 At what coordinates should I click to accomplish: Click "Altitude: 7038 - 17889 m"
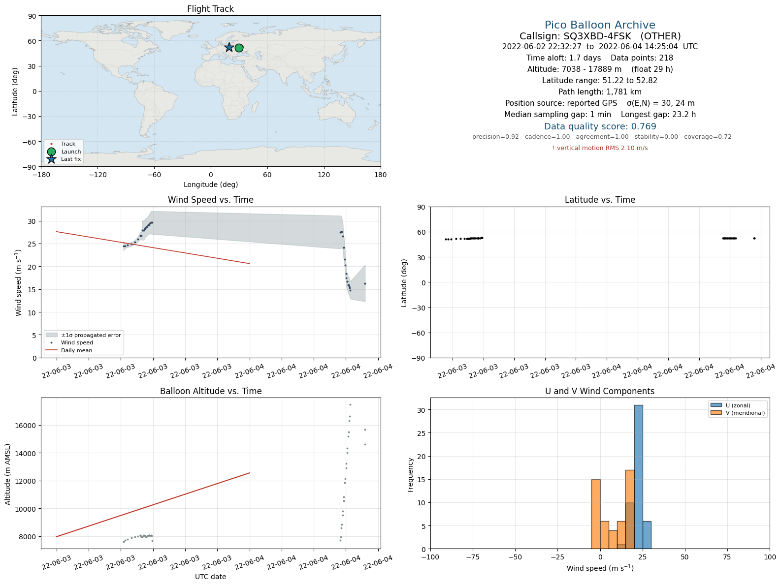click(574, 69)
